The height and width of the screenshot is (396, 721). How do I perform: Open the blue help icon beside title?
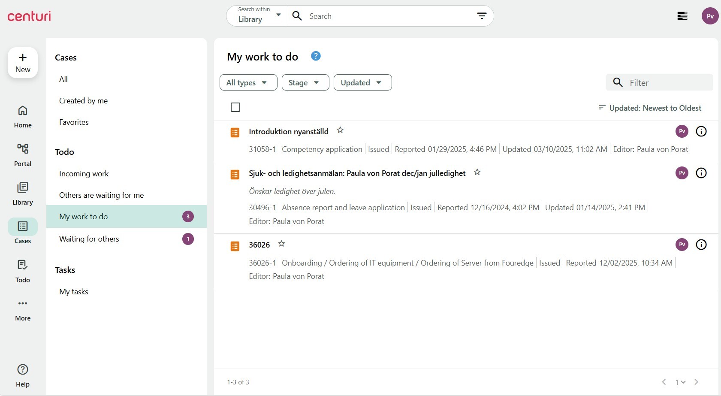pos(316,56)
